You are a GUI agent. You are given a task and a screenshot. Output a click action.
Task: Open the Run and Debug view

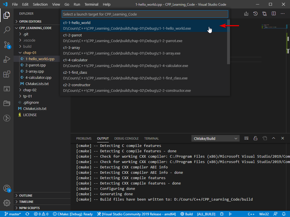(7, 59)
